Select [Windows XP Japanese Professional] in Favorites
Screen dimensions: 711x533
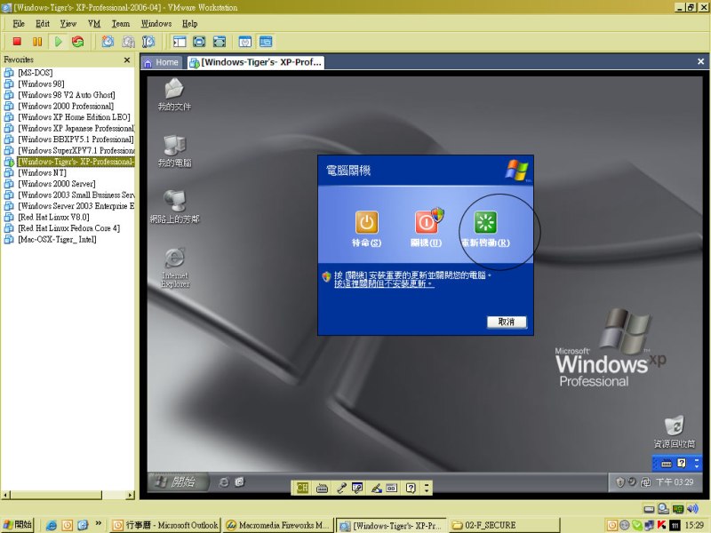(x=76, y=128)
